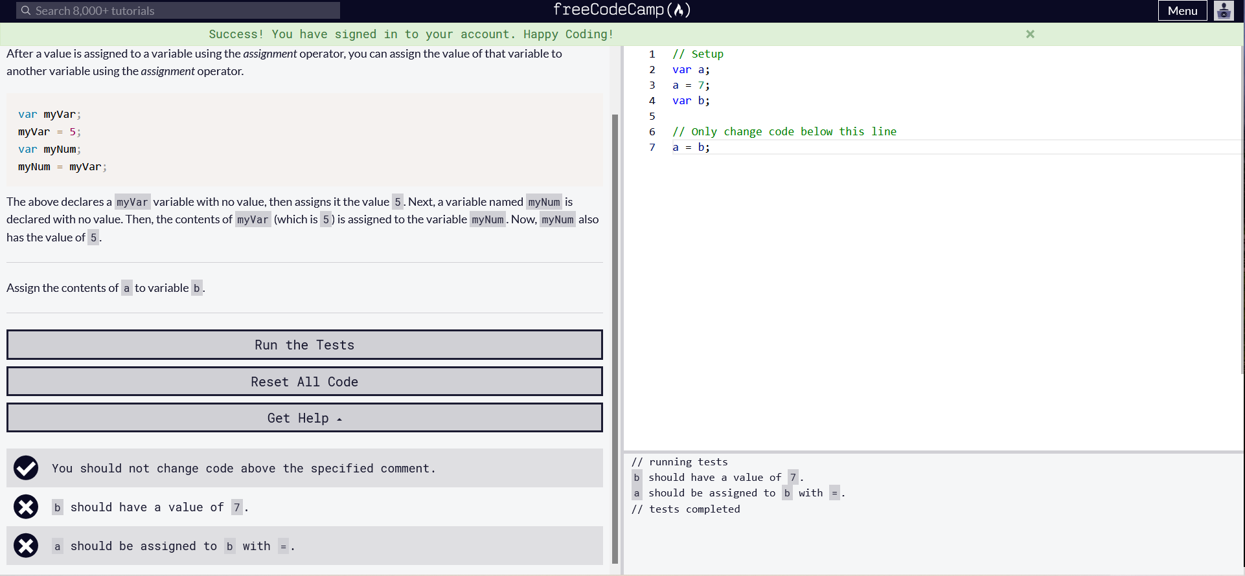Click 'myVar = 5;' in the example code
The image size is (1245, 576).
tap(50, 132)
